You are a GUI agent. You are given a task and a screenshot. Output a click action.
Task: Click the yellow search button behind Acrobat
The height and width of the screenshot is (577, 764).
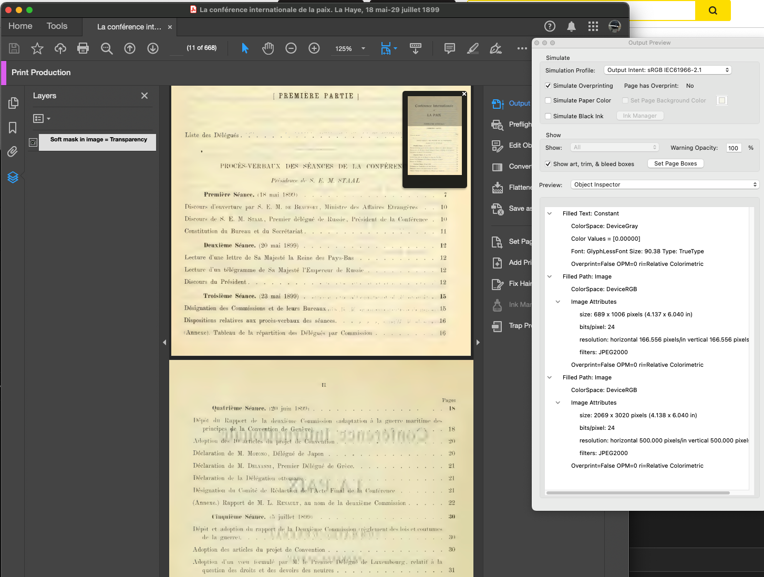pos(713,10)
